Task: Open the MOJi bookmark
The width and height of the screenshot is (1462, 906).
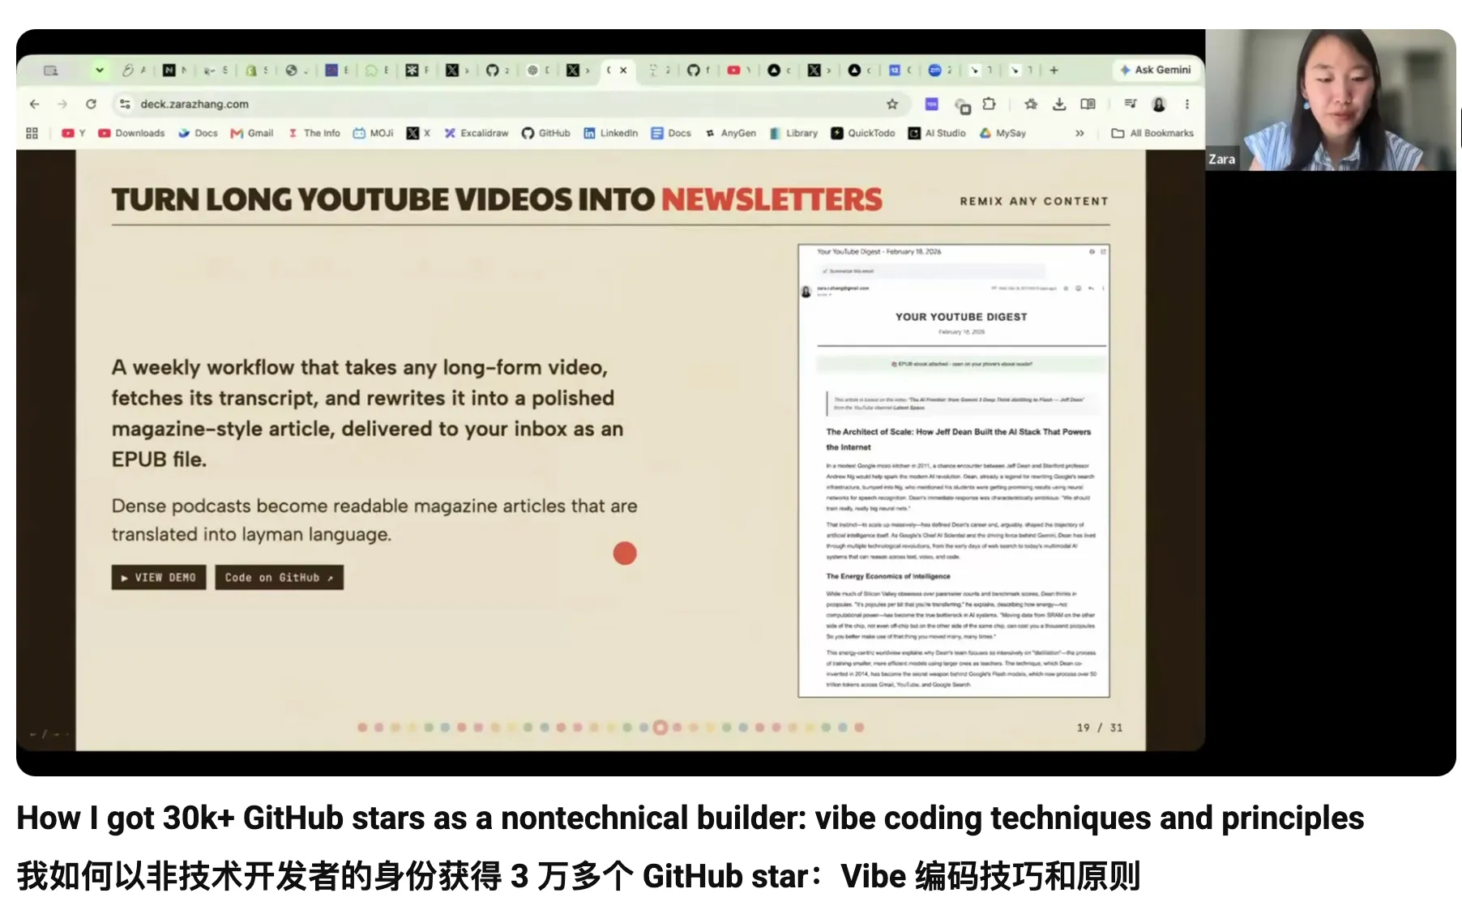Action: [x=373, y=133]
